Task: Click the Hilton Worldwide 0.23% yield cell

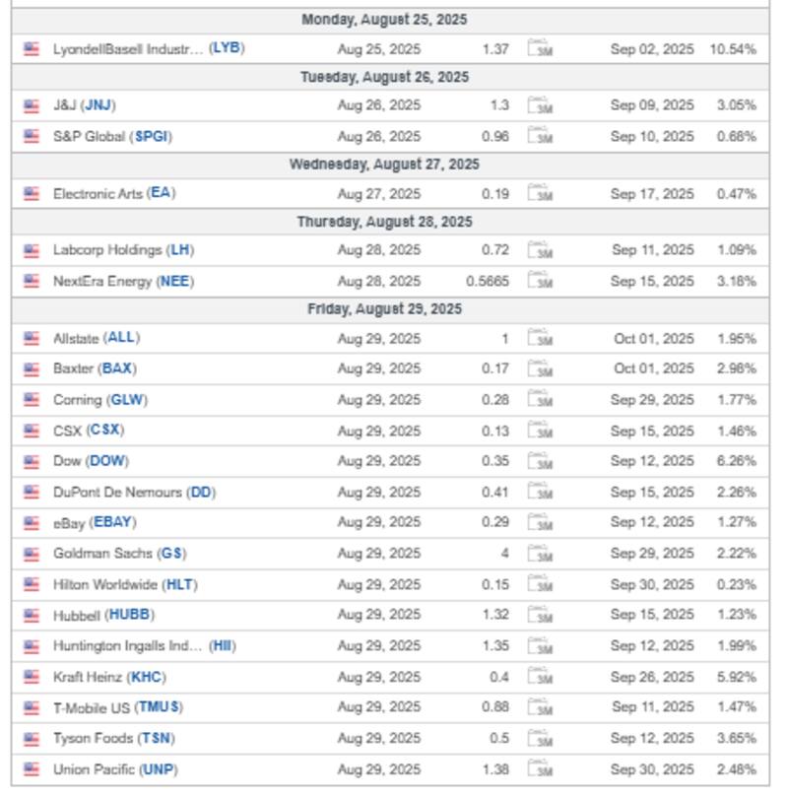Action: pos(737,584)
